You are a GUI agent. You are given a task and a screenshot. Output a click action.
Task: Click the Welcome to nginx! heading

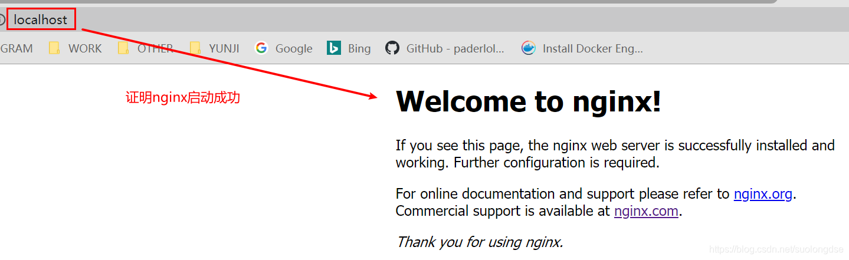(529, 101)
